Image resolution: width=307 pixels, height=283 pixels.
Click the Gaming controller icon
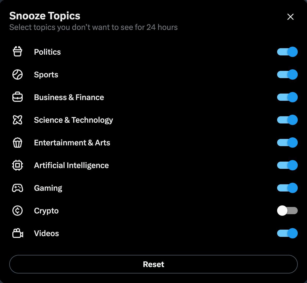tap(18, 188)
